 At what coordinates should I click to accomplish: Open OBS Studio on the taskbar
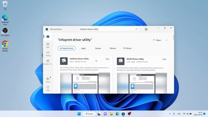(x=129, y=114)
